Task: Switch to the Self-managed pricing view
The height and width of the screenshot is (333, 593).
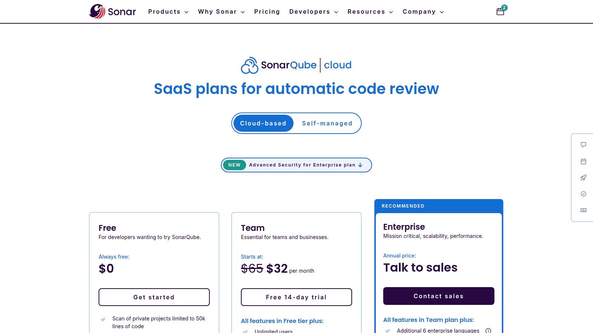Action: (327, 123)
